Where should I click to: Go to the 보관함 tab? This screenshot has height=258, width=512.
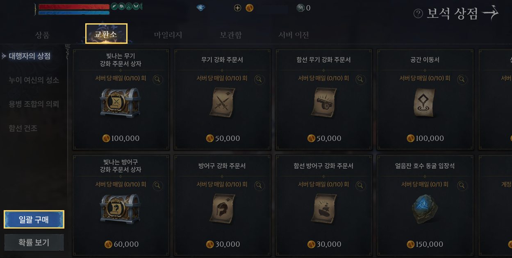click(x=230, y=35)
